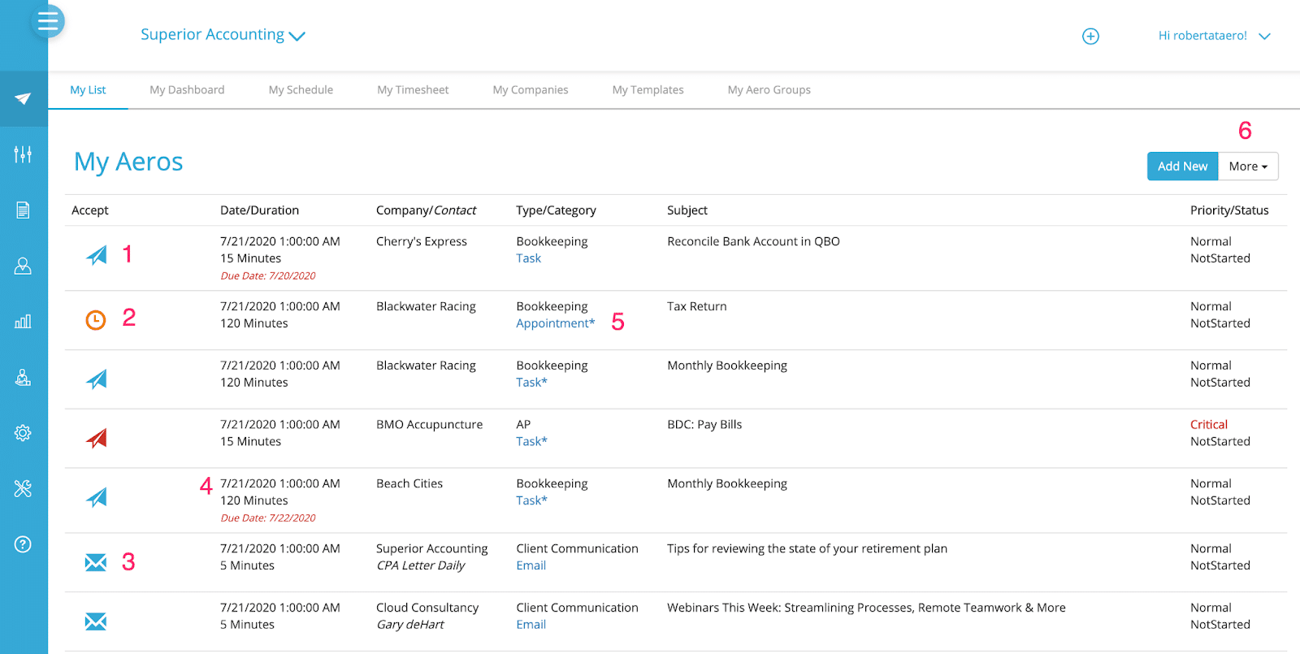Click the hamburger menu icon
This screenshot has height=654, width=1300.
pyautogui.click(x=48, y=22)
